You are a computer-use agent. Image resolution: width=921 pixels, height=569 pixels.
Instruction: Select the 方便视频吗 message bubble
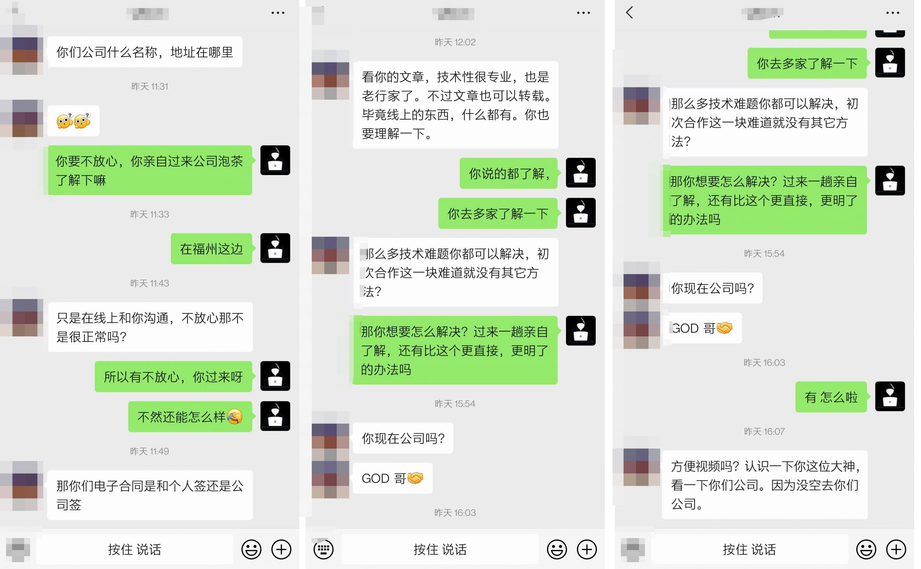point(765,485)
